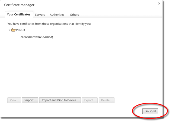Viewport: 170px width, 121px height.
Task: Click the VPNUK folder icon
Action: 13,30
